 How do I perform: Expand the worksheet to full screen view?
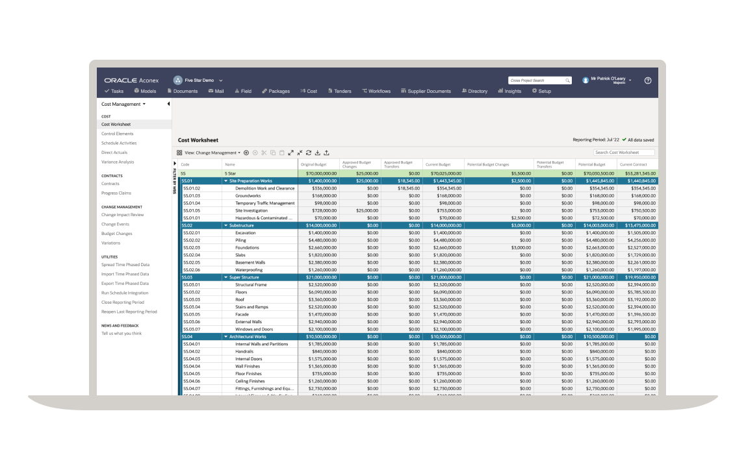291,153
